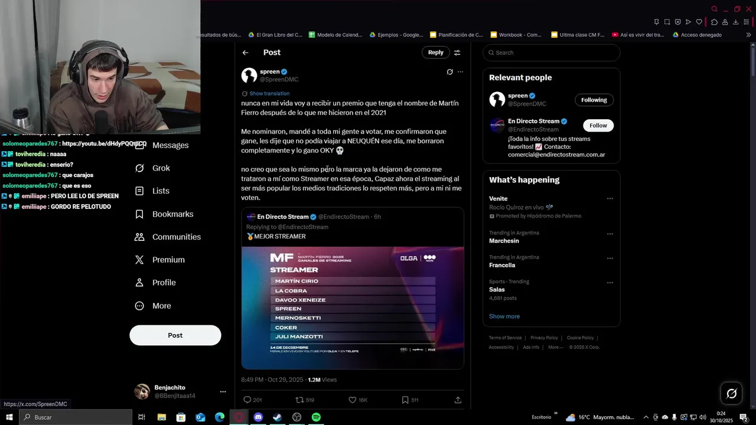
Task: Show hidden system tray icons
Action: click(x=646, y=417)
